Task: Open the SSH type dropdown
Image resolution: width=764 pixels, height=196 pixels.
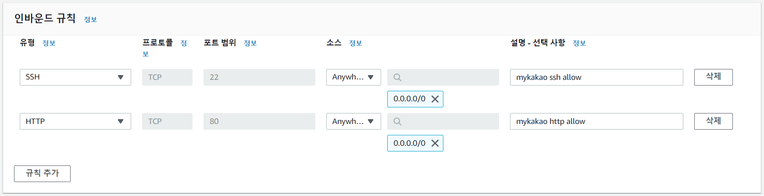Action: [75, 77]
